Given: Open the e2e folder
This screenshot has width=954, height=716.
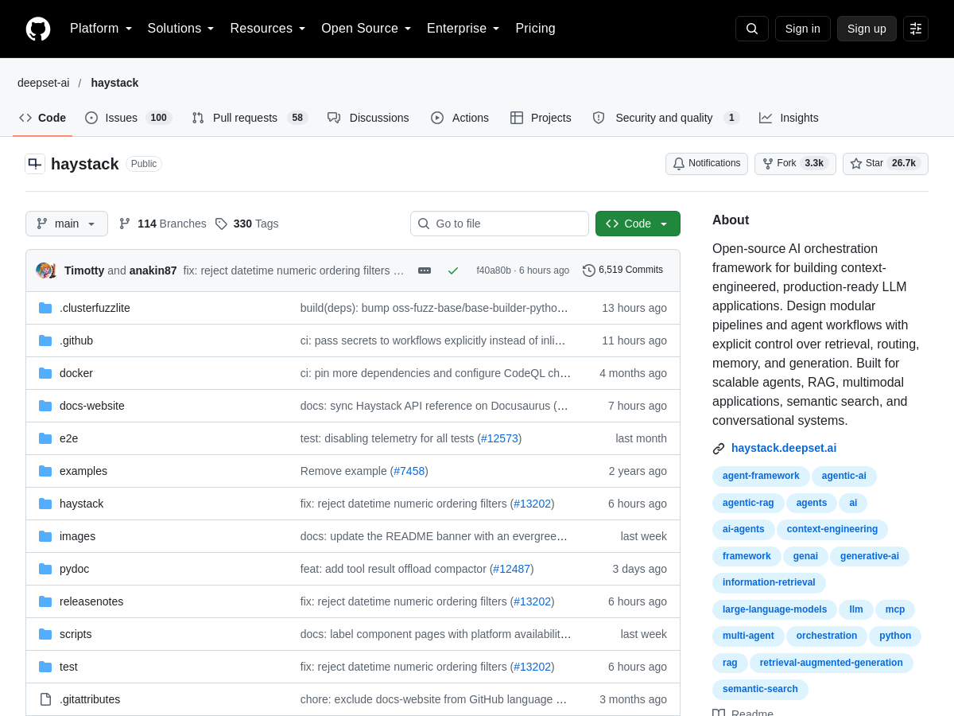Looking at the screenshot, I should pos(68,438).
